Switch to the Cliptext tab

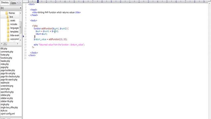13,3
